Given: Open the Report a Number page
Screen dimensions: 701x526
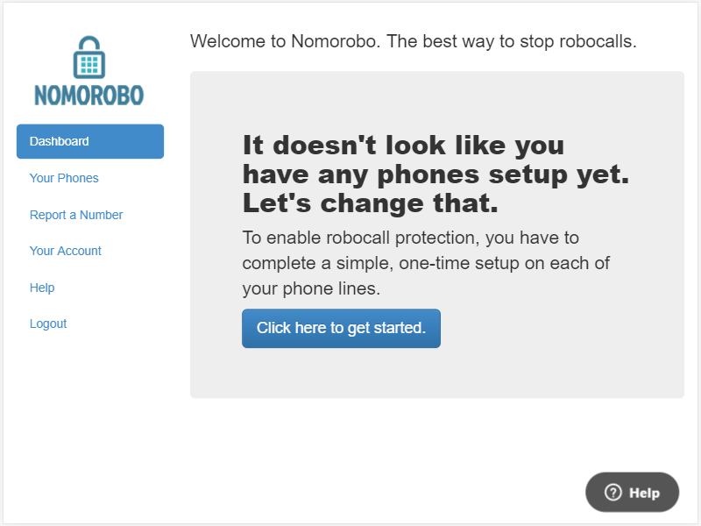Looking at the screenshot, I should point(76,215).
